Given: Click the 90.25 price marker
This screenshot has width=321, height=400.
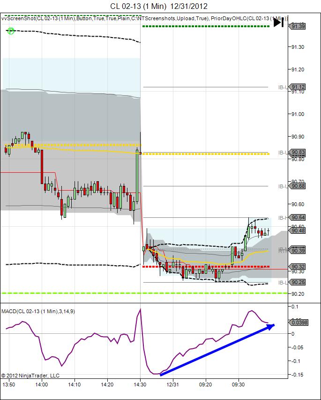Looking at the screenshot, I should [x=297, y=282].
